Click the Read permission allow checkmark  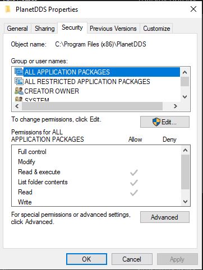134,193
